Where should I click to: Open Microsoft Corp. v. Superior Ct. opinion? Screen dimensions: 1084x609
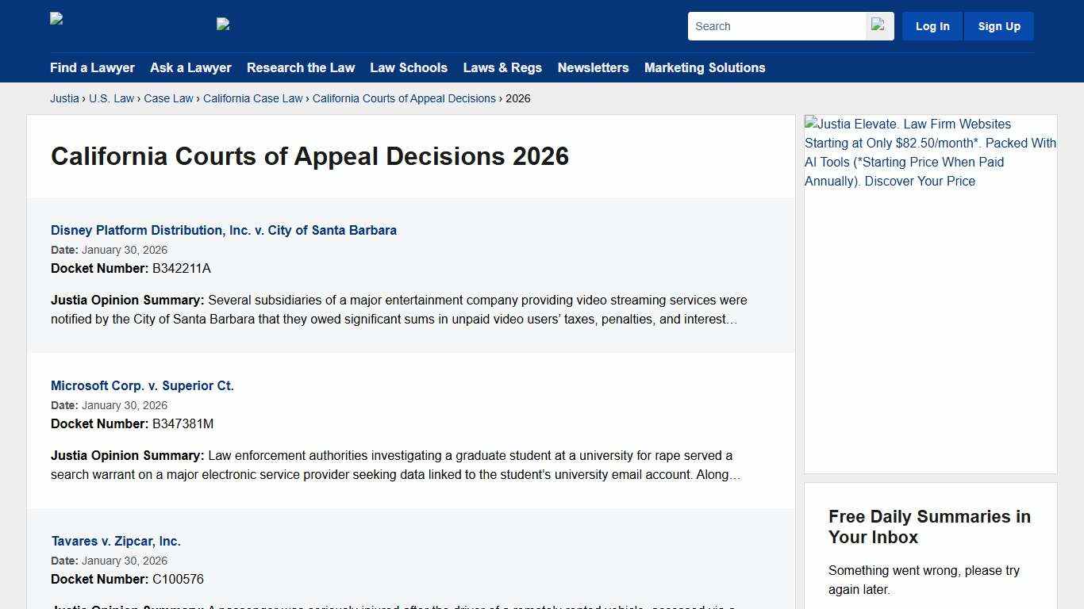tap(142, 385)
